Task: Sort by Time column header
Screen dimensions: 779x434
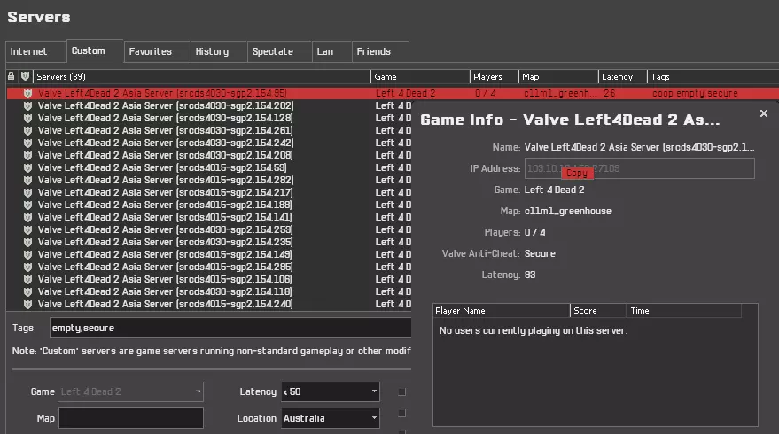Action: pos(684,311)
